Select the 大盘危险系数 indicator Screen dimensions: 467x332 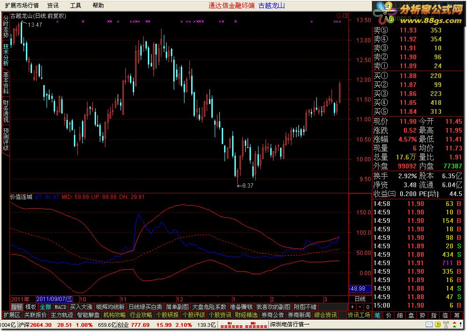click(x=209, y=307)
